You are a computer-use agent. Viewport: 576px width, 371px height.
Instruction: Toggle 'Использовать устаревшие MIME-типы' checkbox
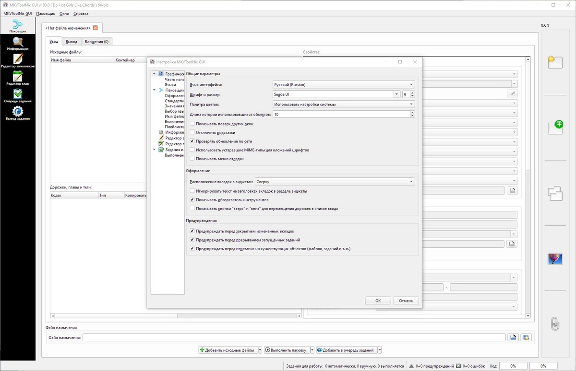(x=192, y=150)
